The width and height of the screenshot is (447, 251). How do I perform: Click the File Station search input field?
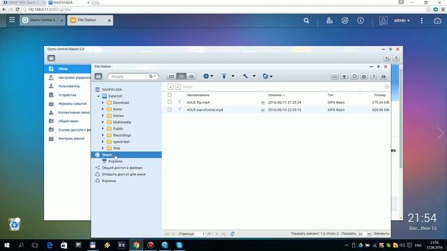130,77
